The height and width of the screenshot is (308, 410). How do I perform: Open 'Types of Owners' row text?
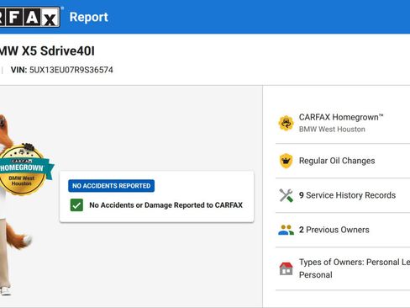[x=355, y=268]
